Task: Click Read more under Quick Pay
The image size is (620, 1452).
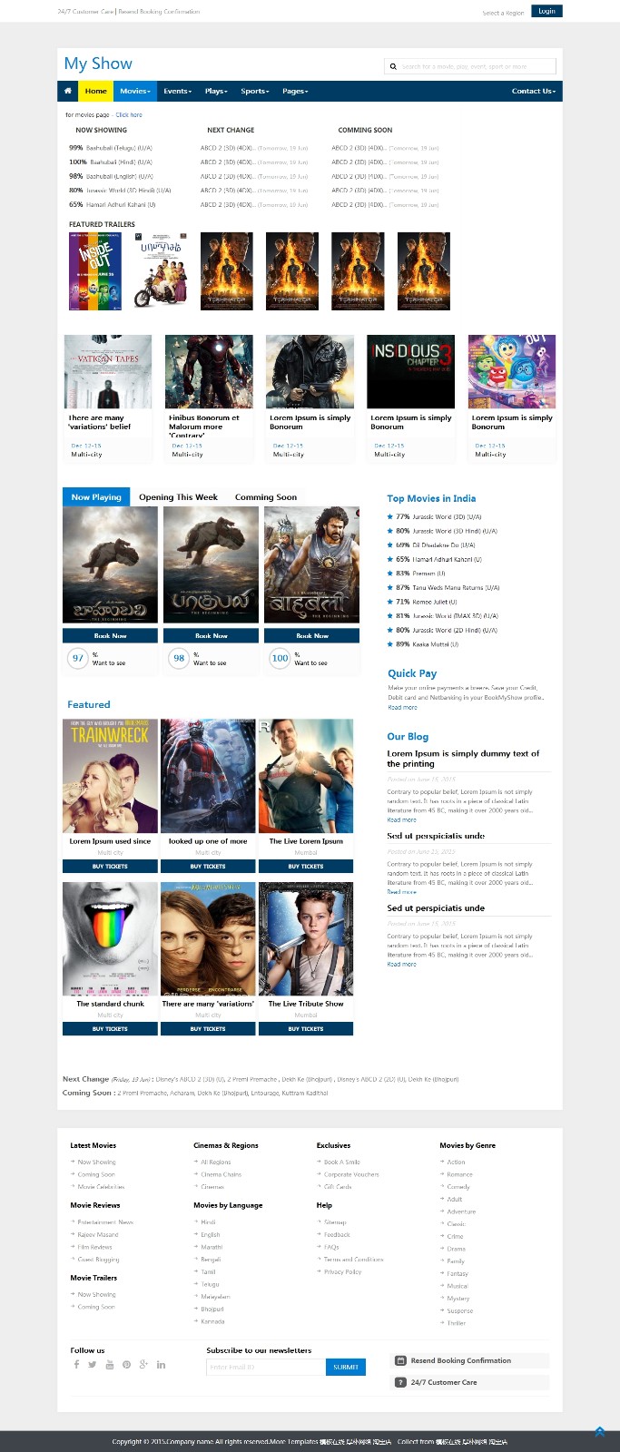Action: pos(402,707)
